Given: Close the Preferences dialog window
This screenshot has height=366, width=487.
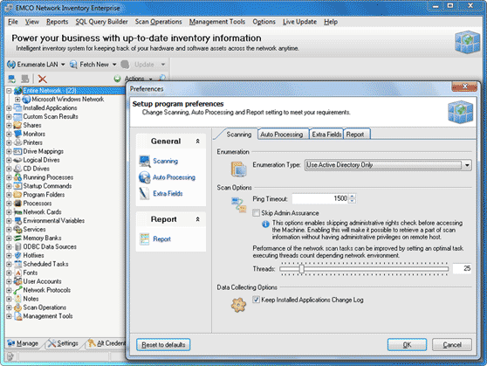Looking at the screenshot, I should (464, 86).
